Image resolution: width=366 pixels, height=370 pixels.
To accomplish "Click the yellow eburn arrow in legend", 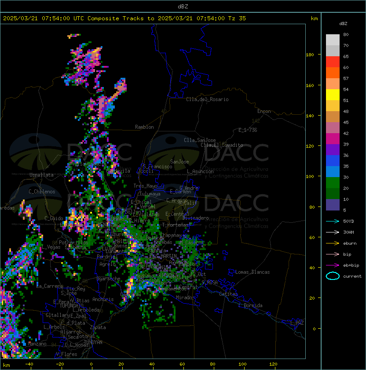I will 333,243.
